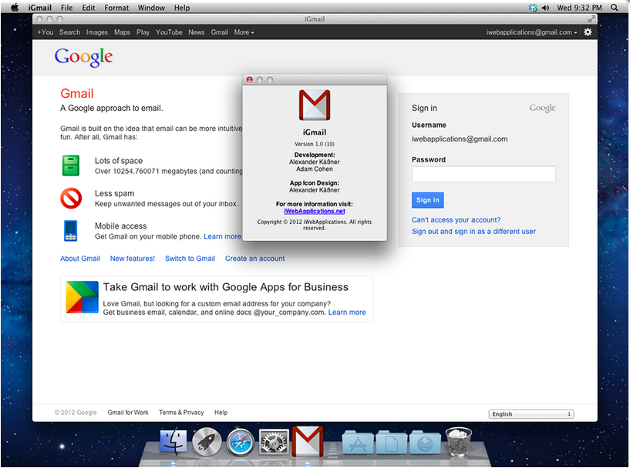Click the globe status icon in menu bar
Screen dimensions: 630x468
coord(533,8)
